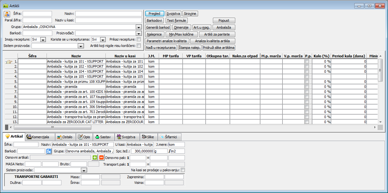Switch to the Opis tab

[x=84, y=137]
